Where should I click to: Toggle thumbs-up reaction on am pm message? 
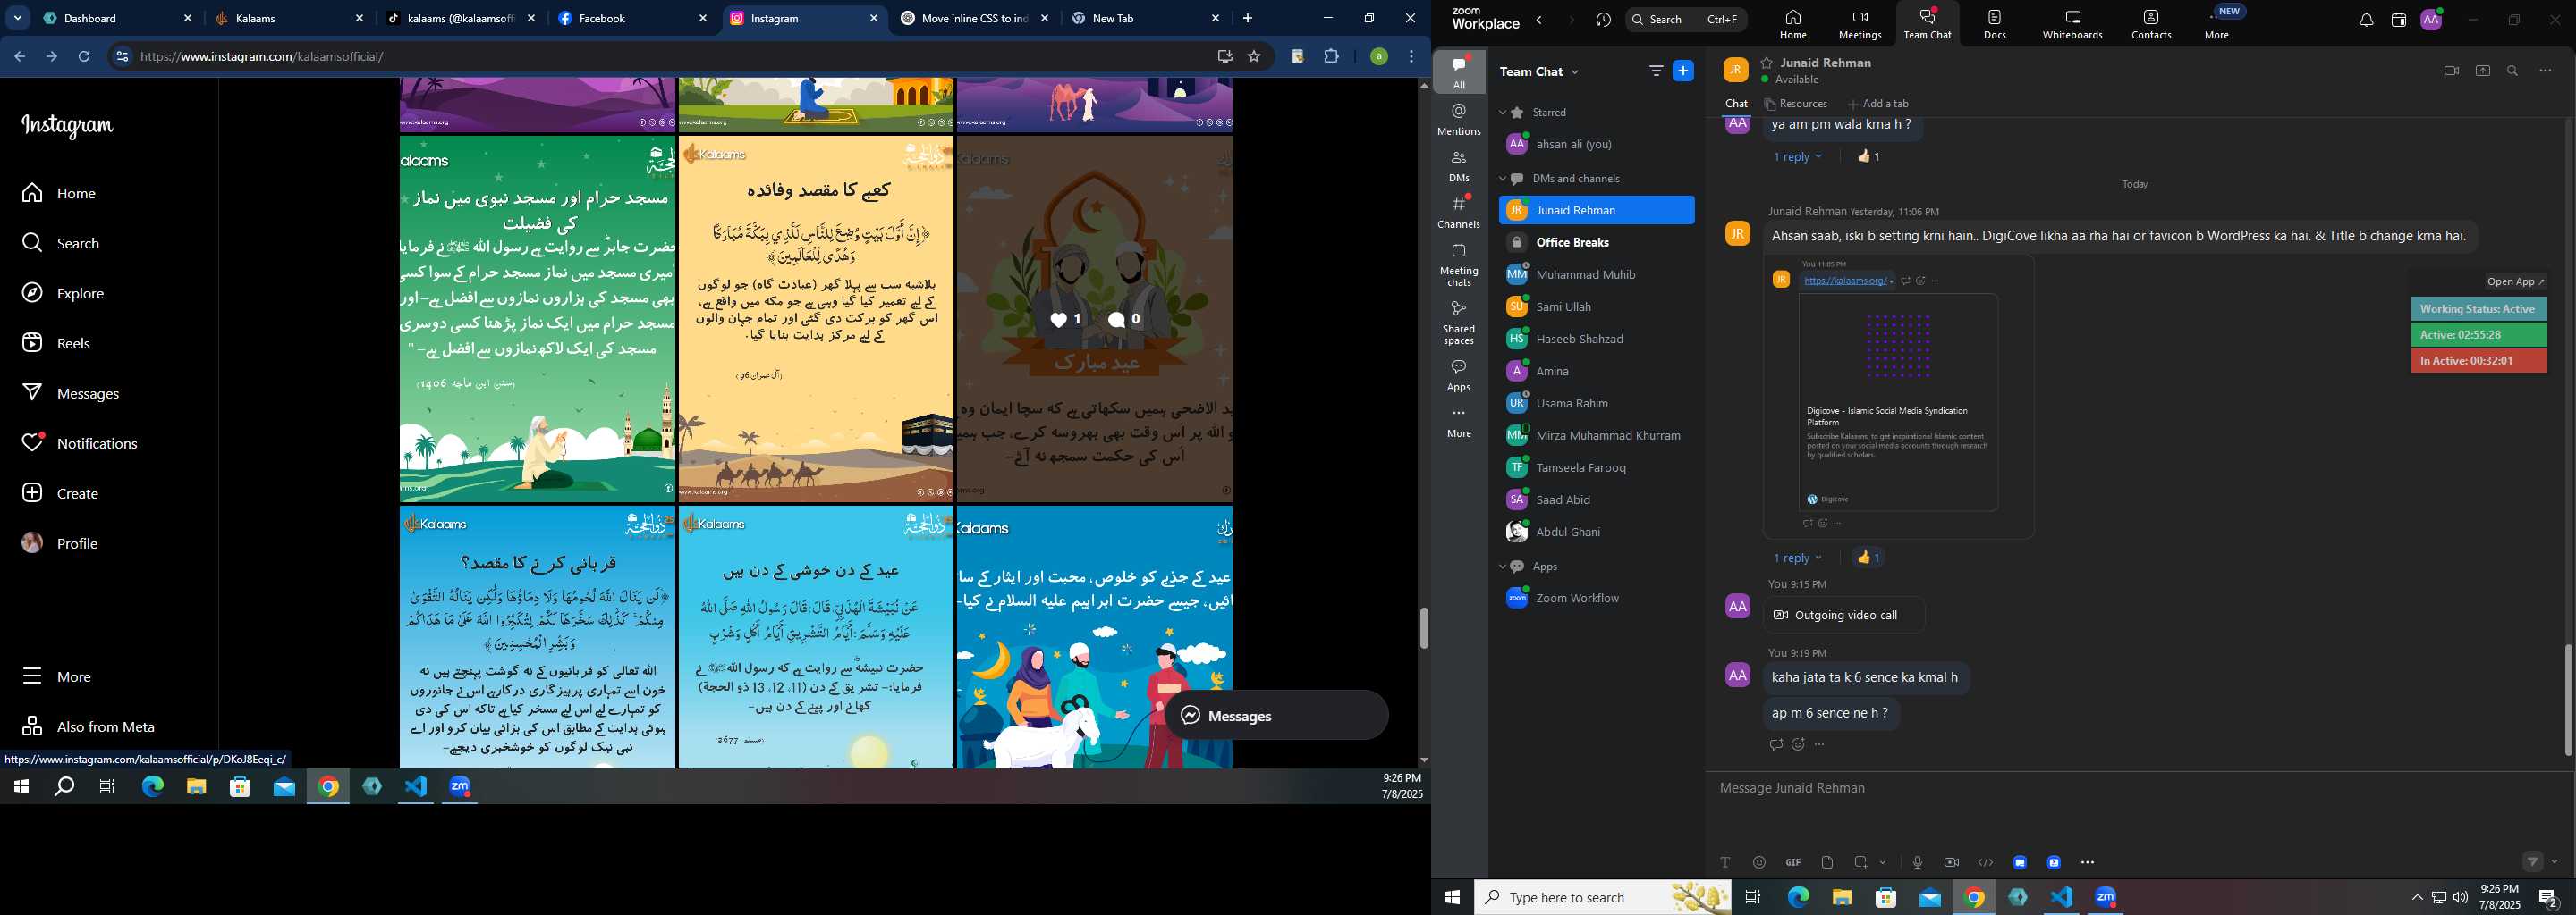(x=1868, y=157)
